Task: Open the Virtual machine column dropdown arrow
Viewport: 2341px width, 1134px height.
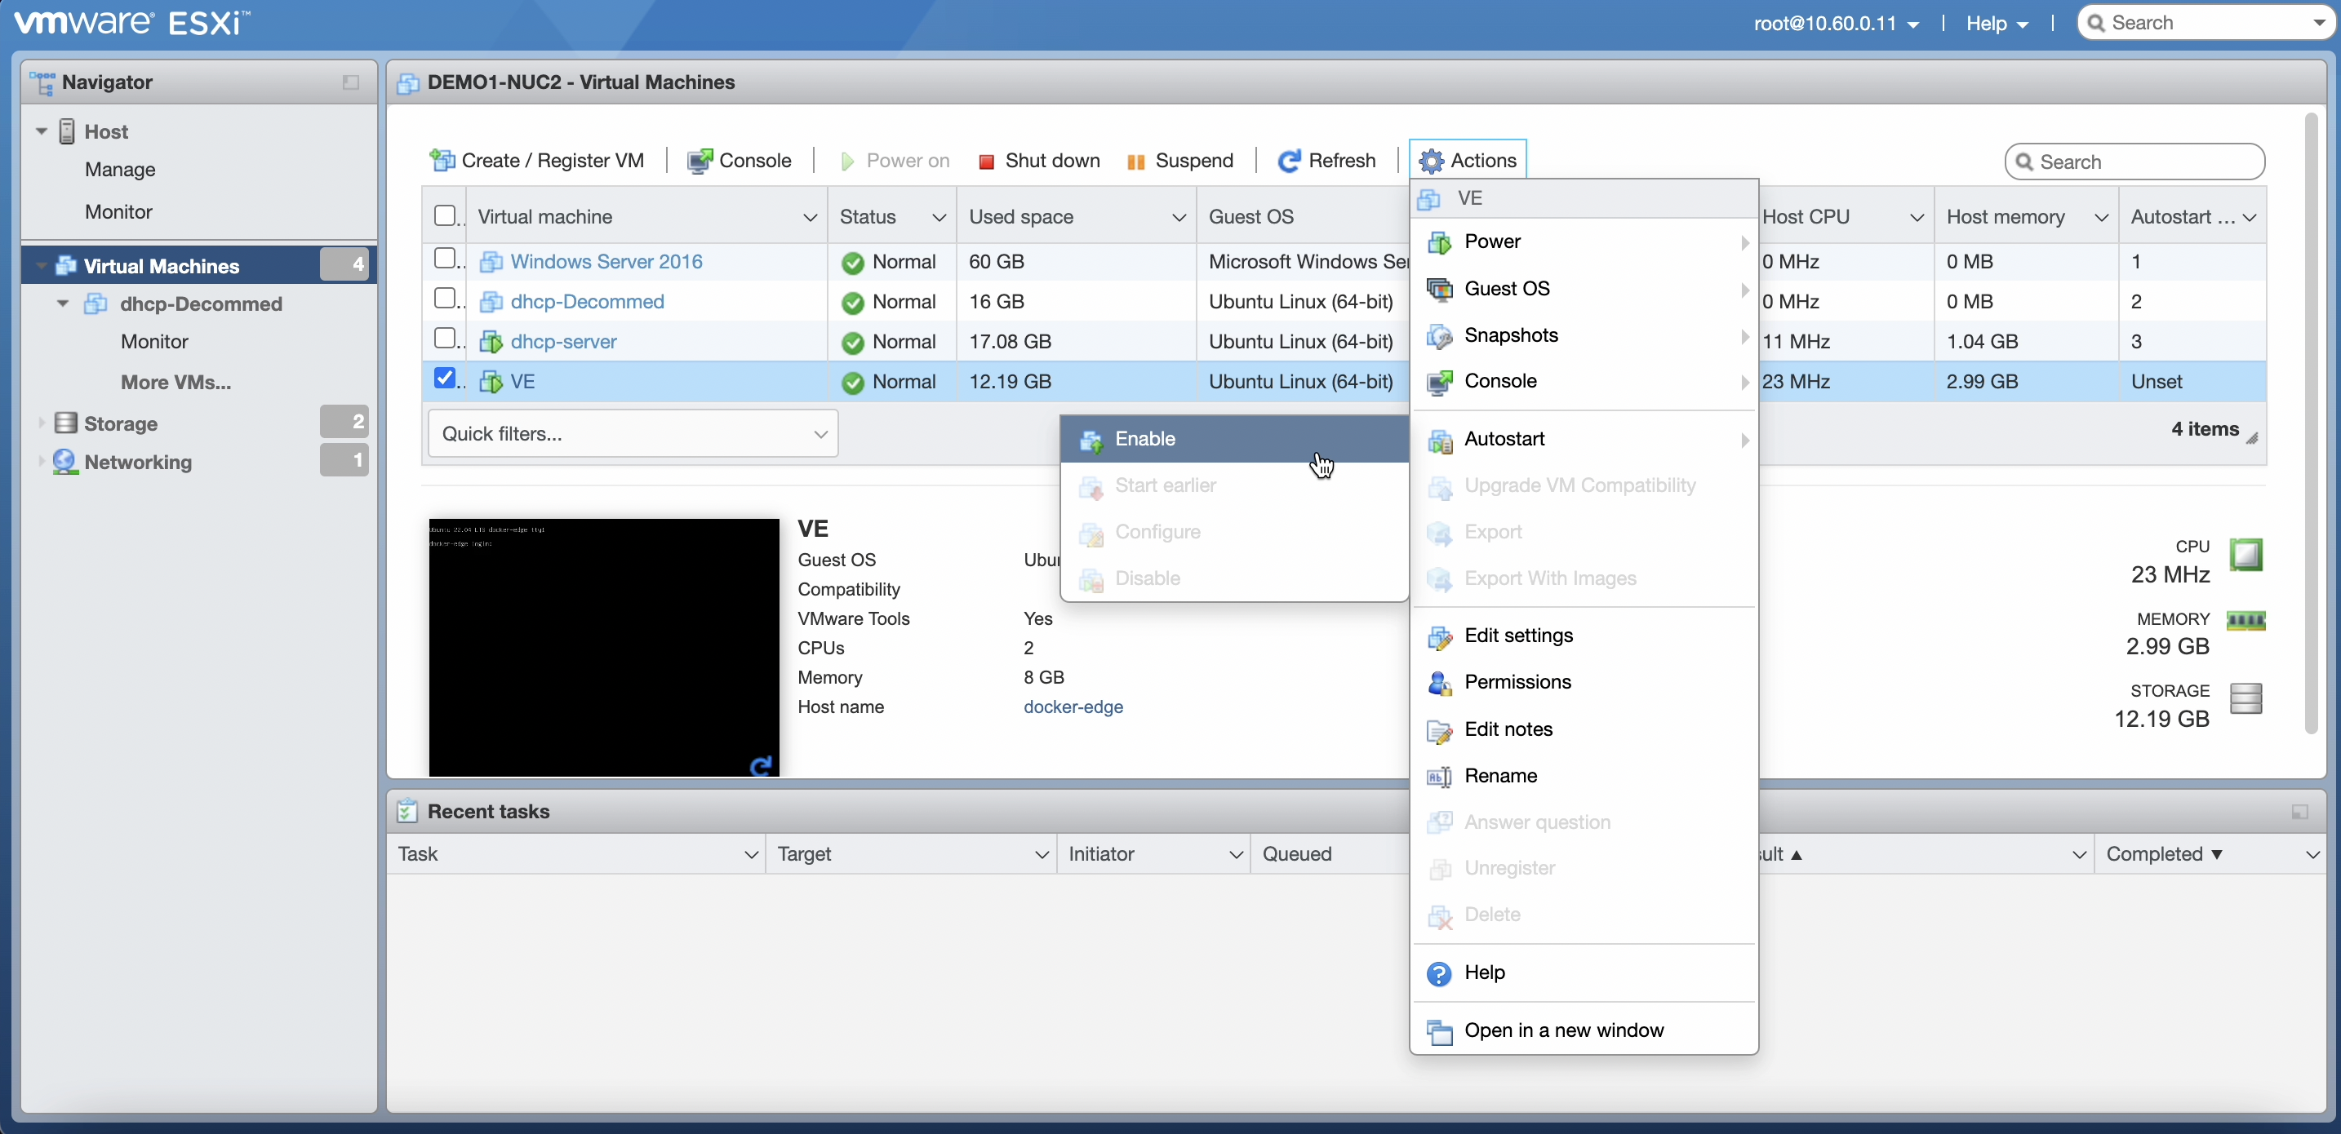Action: point(810,217)
